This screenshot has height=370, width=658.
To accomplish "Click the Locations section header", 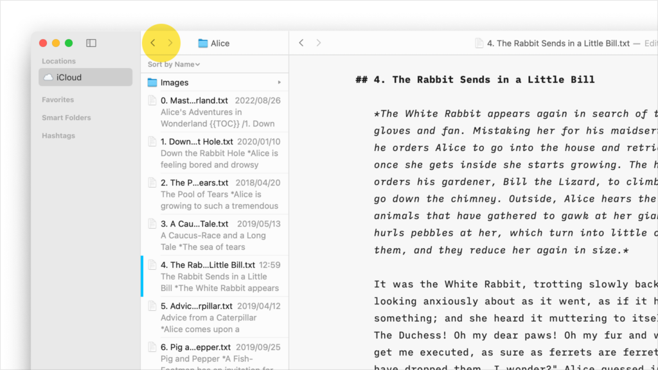I will click(x=58, y=61).
